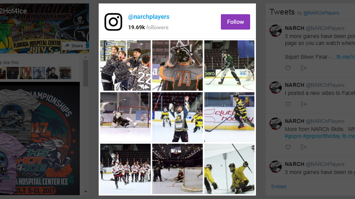Open the fb.me link in first tweet
This screenshot has height=199, width=355.
coord(345,57)
